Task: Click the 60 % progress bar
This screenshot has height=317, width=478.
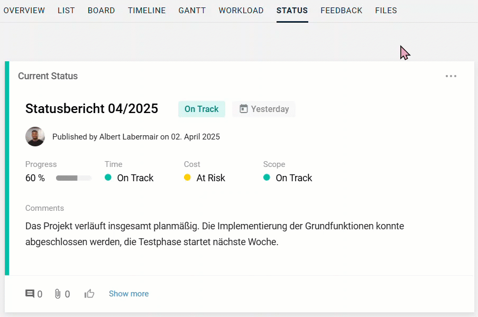Action: (x=73, y=178)
